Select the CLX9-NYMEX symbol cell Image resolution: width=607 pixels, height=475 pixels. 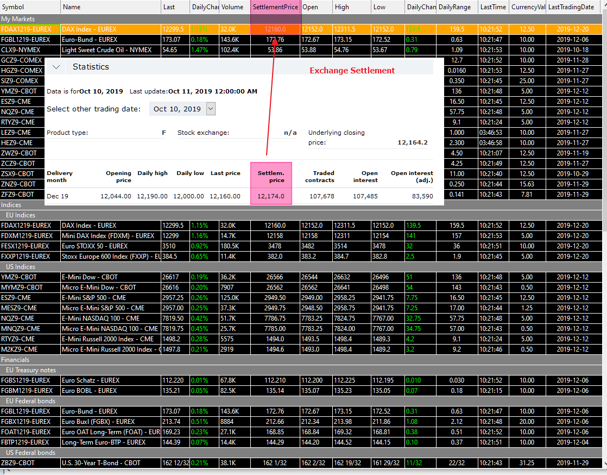pyautogui.click(x=30, y=50)
